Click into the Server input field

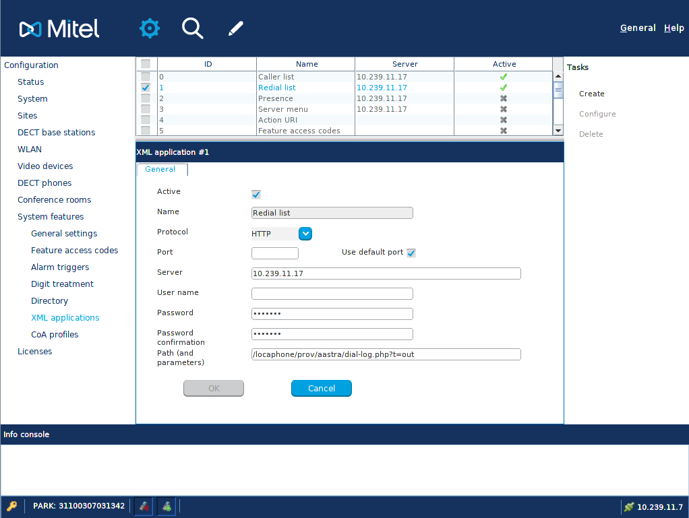tap(386, 273)
